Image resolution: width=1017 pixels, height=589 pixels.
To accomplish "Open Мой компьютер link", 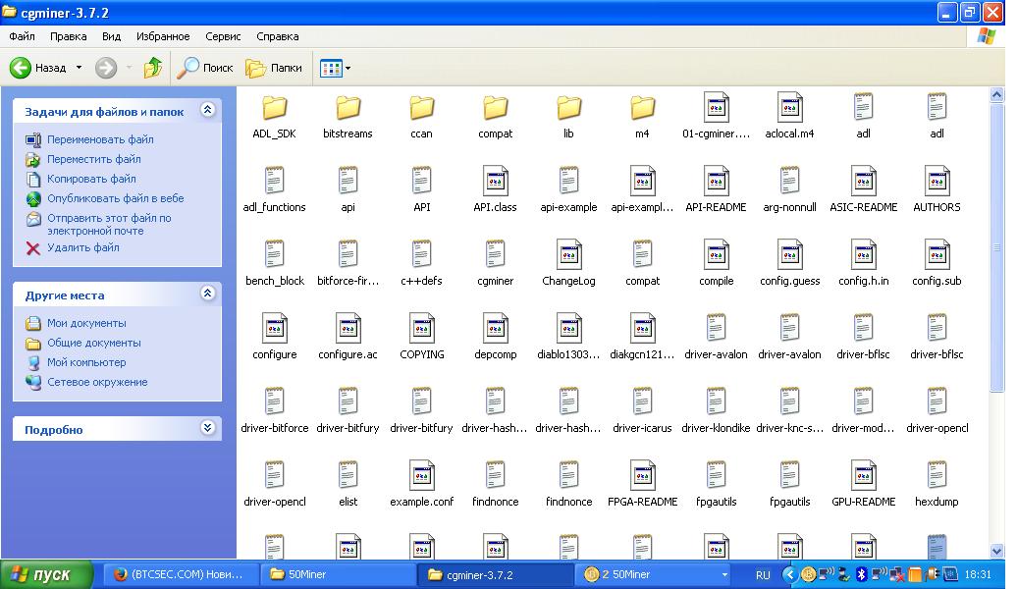I will (x=86, y=362).
